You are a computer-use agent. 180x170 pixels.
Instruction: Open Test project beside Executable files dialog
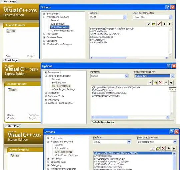point(15,156)
